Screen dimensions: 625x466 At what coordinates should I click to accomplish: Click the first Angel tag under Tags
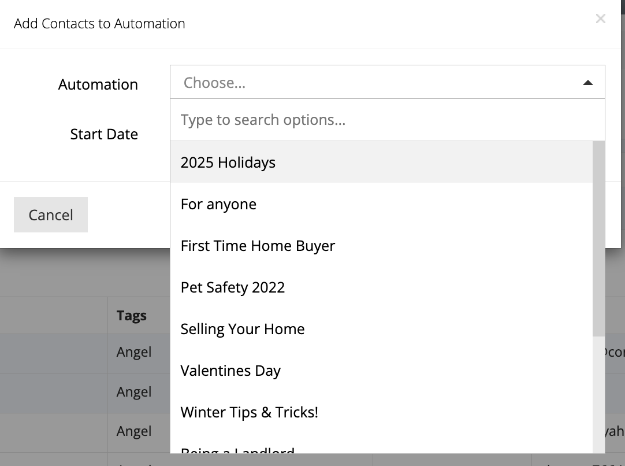[134, 352]
